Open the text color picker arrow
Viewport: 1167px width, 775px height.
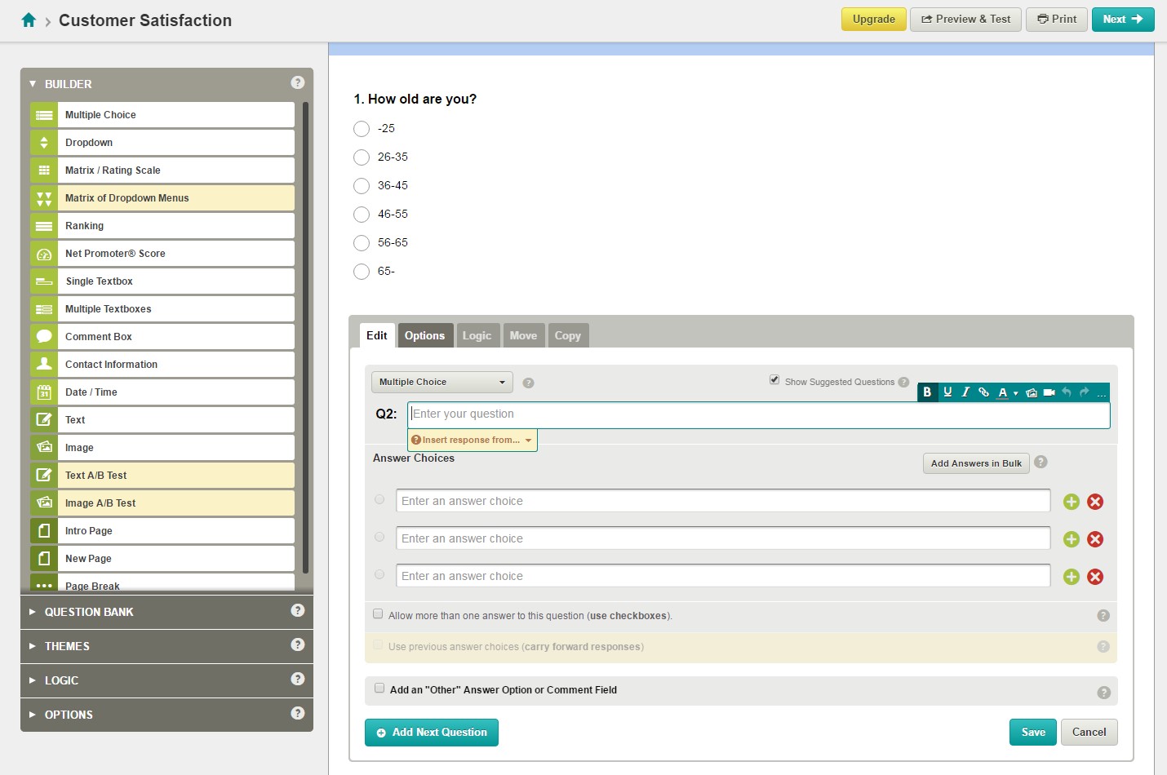(1015, 393)
